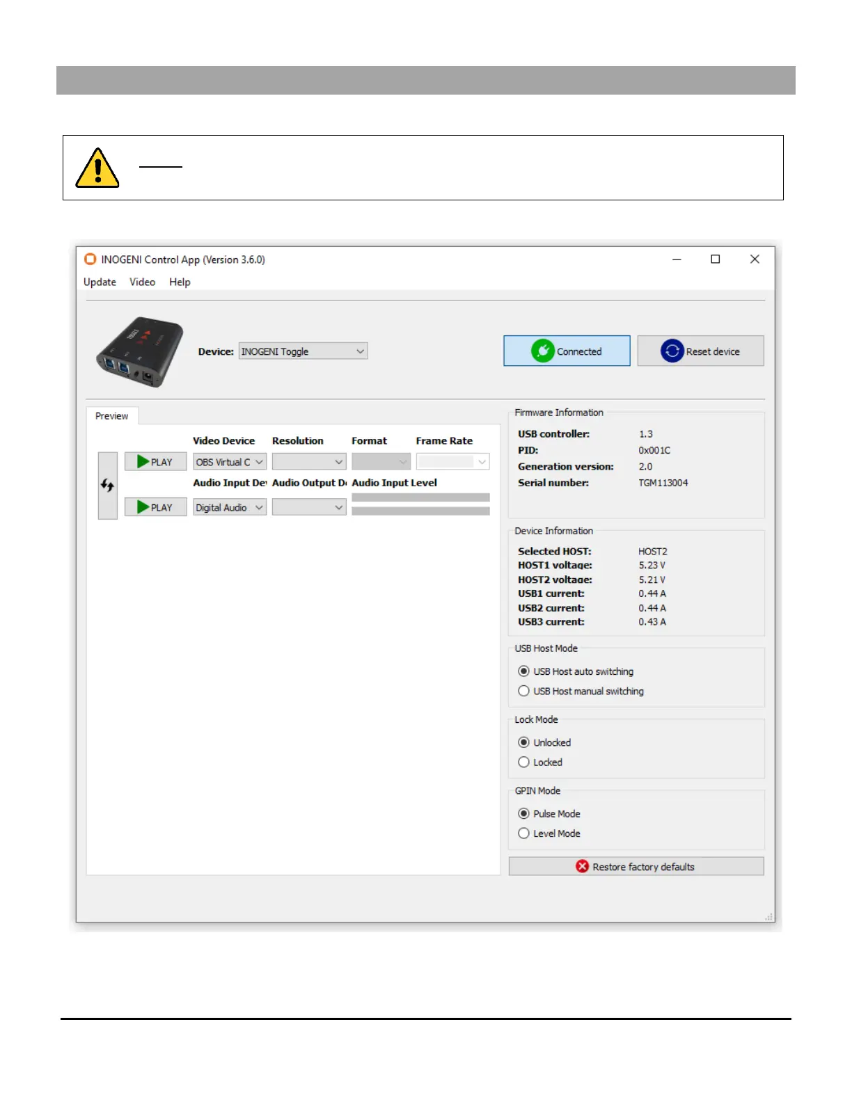Click the Selected HOST value HOST2

point(652,551)
